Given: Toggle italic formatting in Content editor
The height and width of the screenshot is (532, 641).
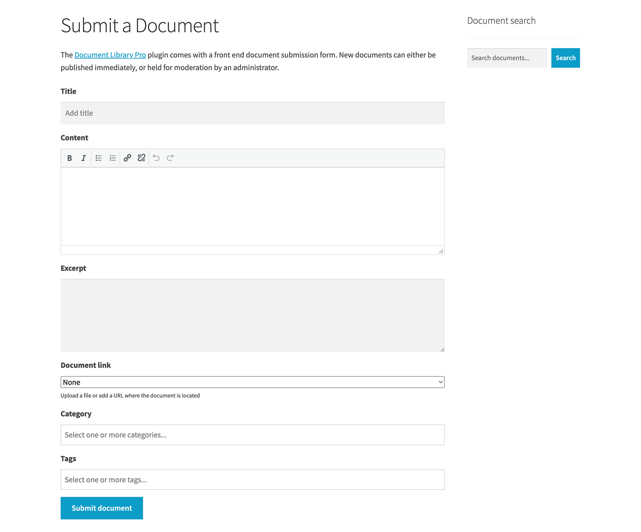Looking at the screenshot, I should [x=84, y=158].
